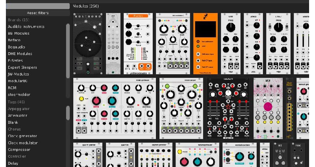
Task: Filter by Arpeggiator tag
Action: (x=19, y=109)
